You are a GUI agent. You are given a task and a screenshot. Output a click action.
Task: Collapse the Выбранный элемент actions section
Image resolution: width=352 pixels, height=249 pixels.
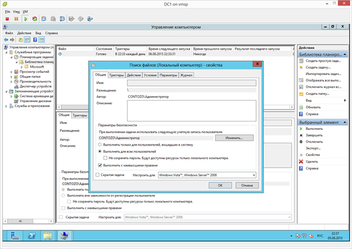point(345,123)
